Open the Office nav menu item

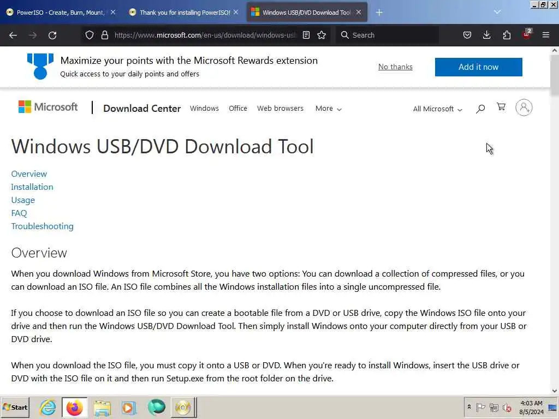pyautogui.click(x=238, y=109)
